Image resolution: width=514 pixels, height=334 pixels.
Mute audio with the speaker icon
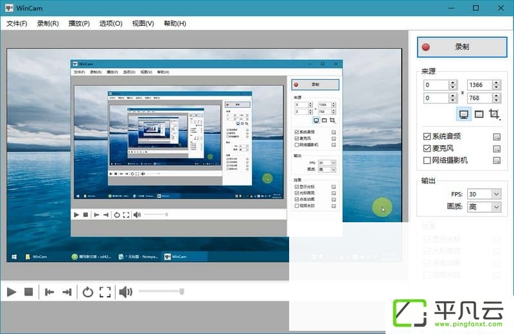125,292
